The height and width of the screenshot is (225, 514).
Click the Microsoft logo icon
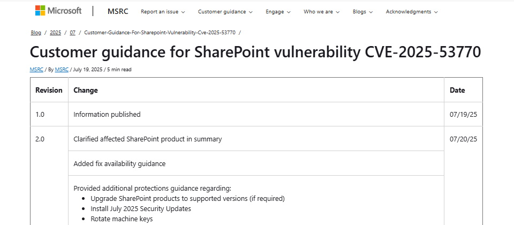coord(41,11)
